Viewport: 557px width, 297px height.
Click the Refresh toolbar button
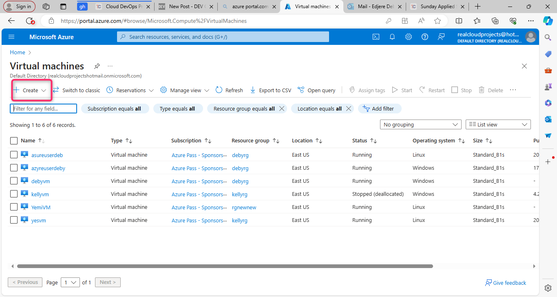[x=229, y=90]
